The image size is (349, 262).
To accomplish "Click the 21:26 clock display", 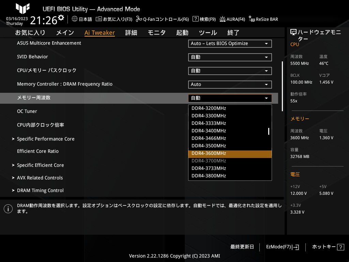I will click(x=44, y=20).
